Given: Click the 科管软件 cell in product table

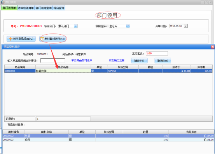Looking at the screenshot, I should tap(63, 71).
